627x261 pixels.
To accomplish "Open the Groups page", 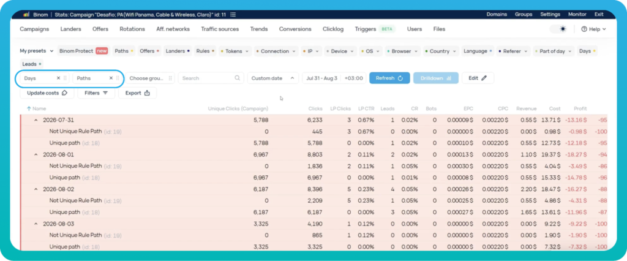I will click(524, 15).
